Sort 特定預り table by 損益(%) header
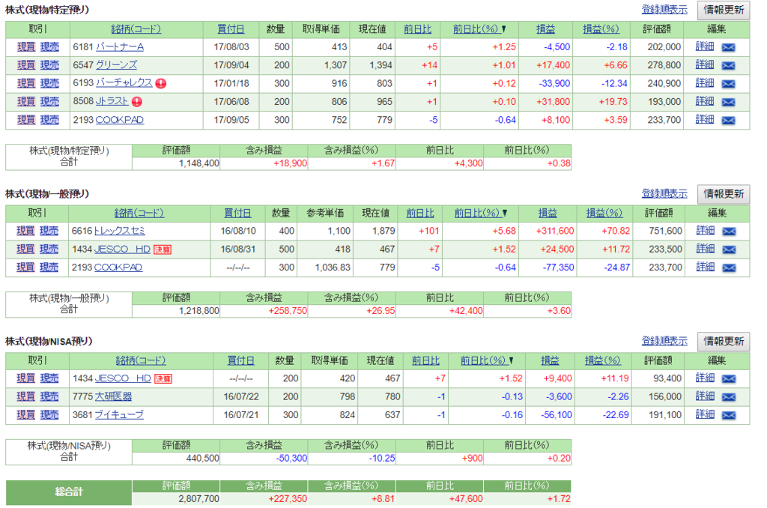Screen dimensions: 767x508 coord(601,29)
